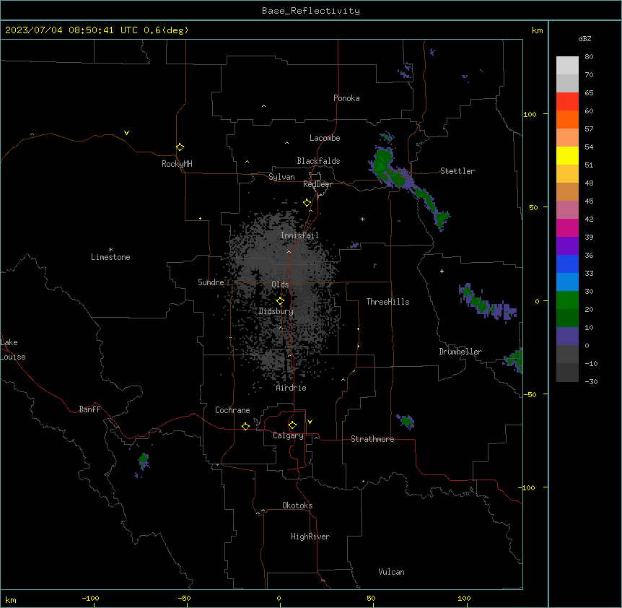This screenshot has height=608, width=622.
Task: Click the Sylvan label
Action: (281, 177)
